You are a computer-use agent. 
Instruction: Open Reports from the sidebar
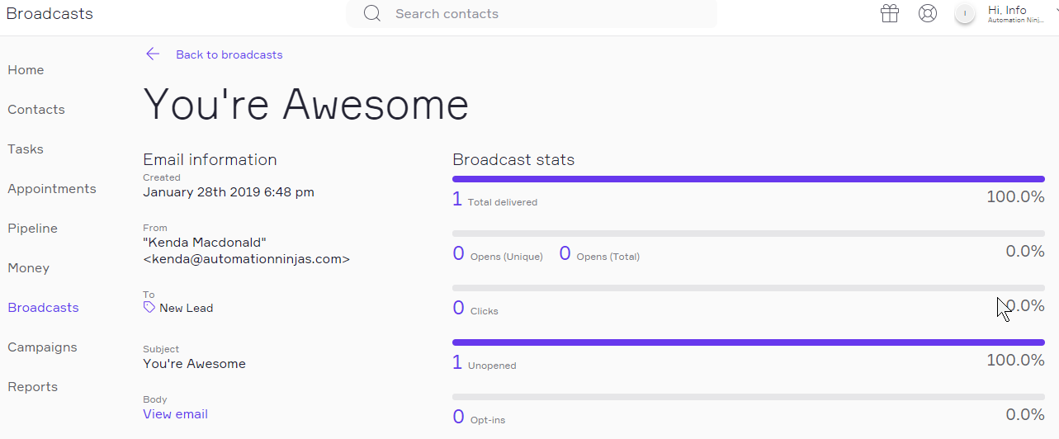(33, 387)
